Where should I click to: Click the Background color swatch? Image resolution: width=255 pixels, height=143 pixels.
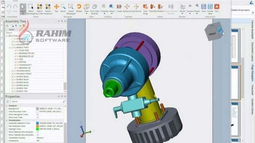[38, 109]
